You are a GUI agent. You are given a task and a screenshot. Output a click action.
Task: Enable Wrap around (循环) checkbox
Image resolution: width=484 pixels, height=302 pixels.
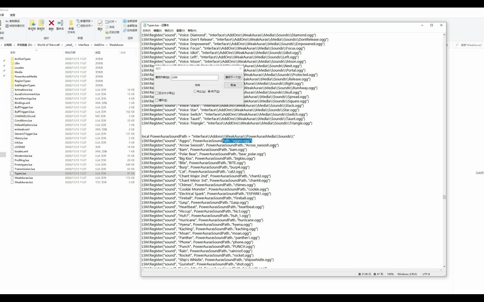click(x=157, y=100)
